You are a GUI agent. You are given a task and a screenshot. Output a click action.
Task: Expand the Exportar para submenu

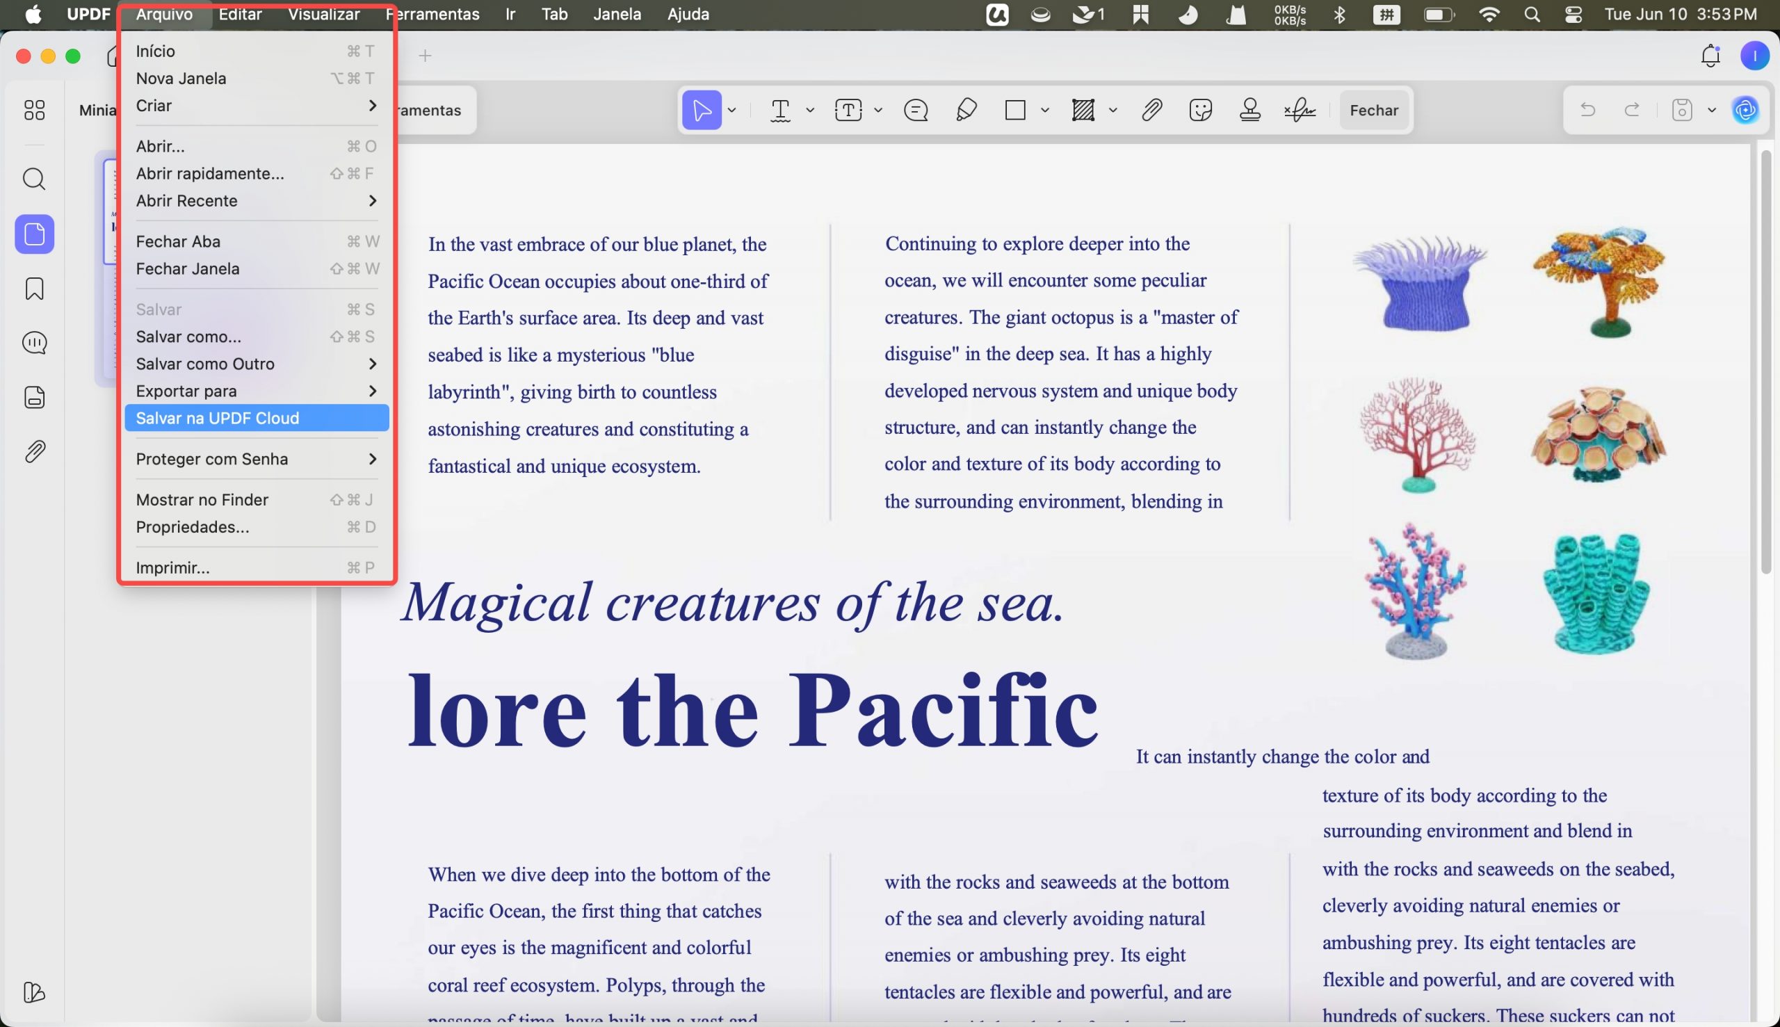click(x=257, y=391)
